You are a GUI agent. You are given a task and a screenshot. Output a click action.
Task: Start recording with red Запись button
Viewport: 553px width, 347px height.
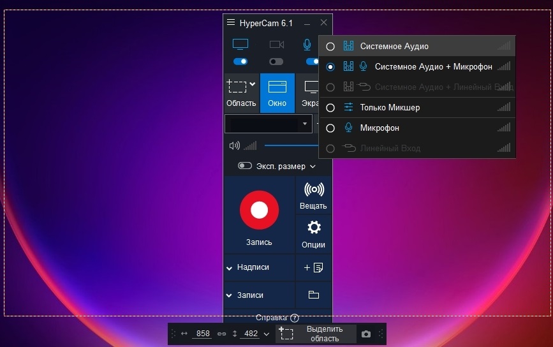(x=259, y=210)
